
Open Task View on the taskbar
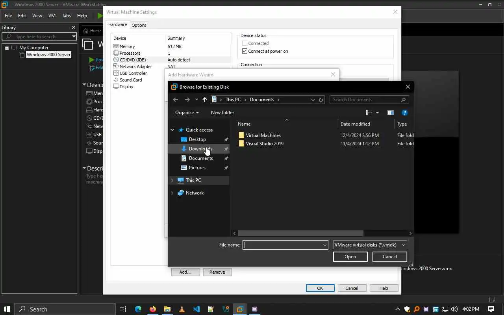(123, 309)
